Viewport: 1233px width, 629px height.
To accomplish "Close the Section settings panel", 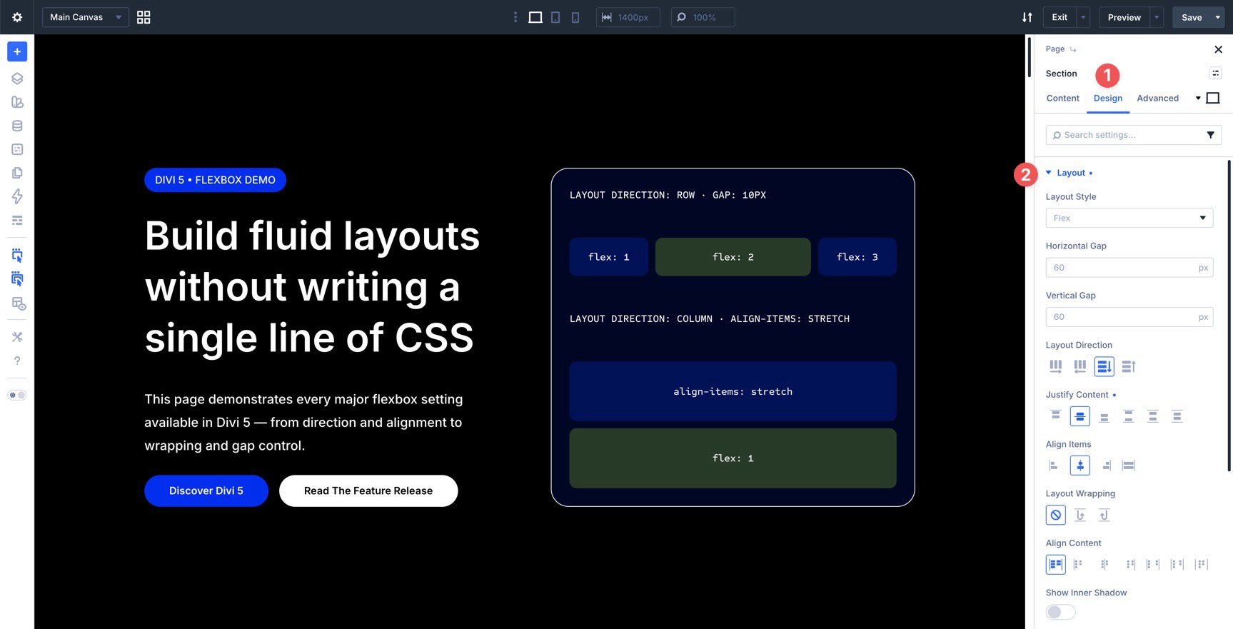I will point(1218,49).
